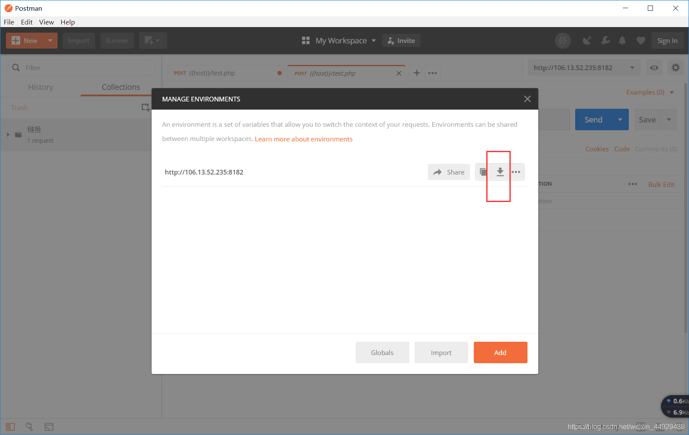
Task: Create new collection with plus icon
Action: coord(146,107)
